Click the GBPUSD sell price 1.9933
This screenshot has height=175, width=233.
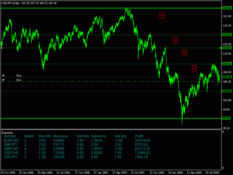[97, 149]
